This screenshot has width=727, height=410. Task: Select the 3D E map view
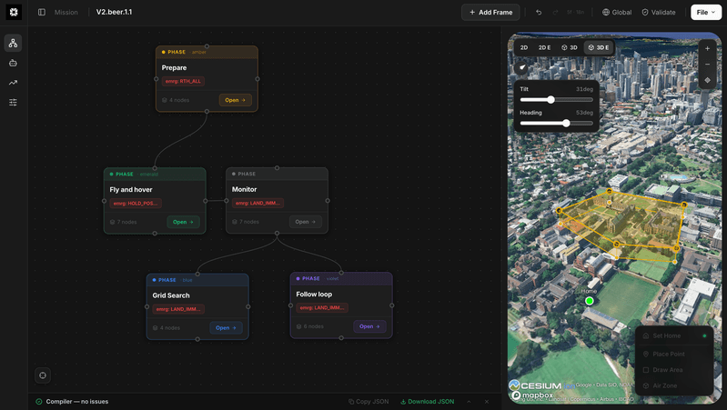[x=599, y=47]
